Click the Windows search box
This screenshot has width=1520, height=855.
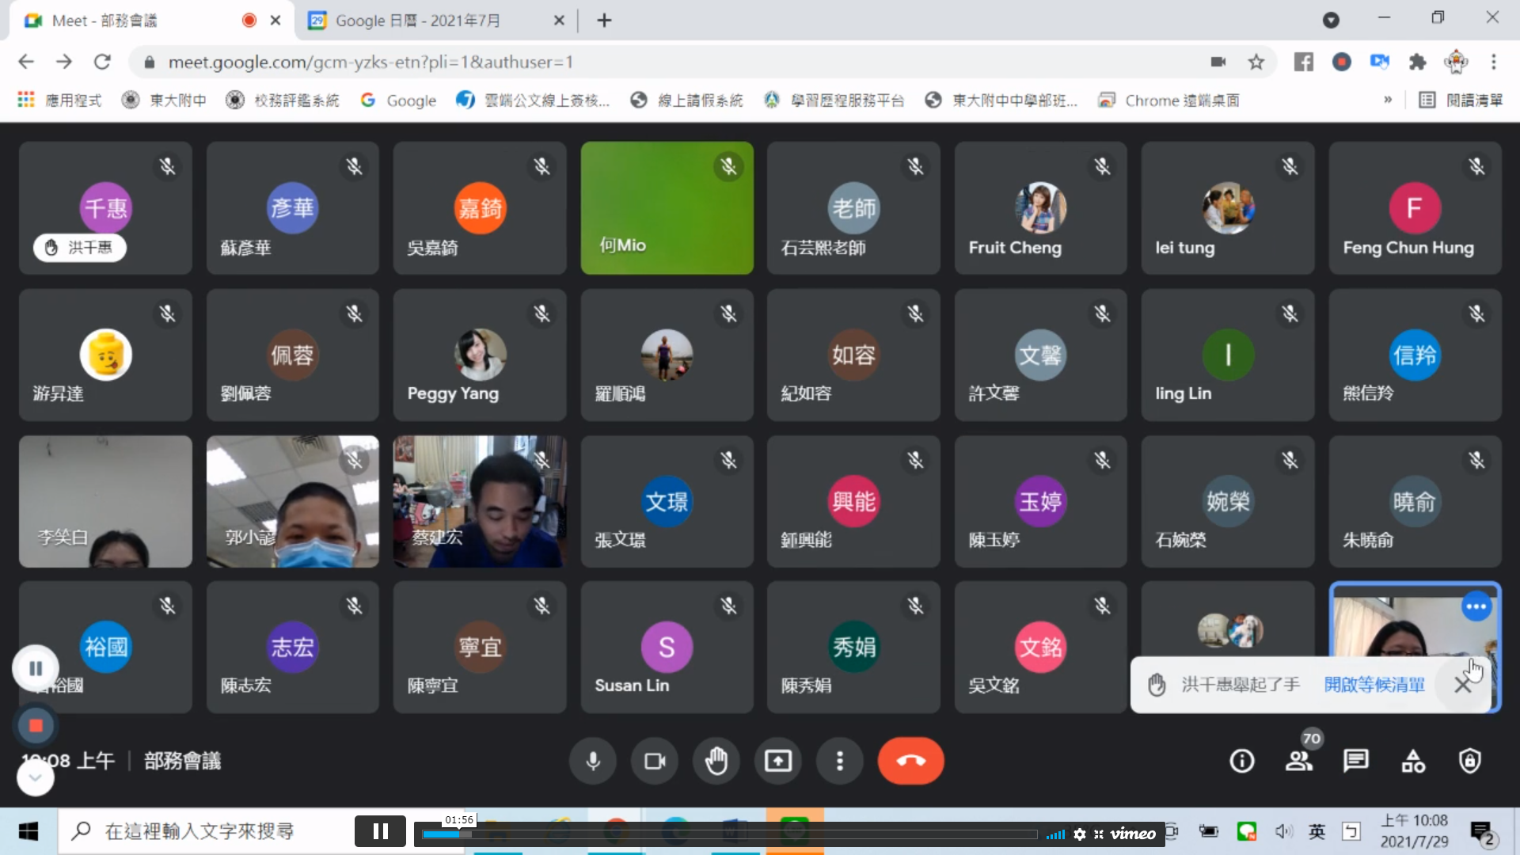click(x=199, y=831)
